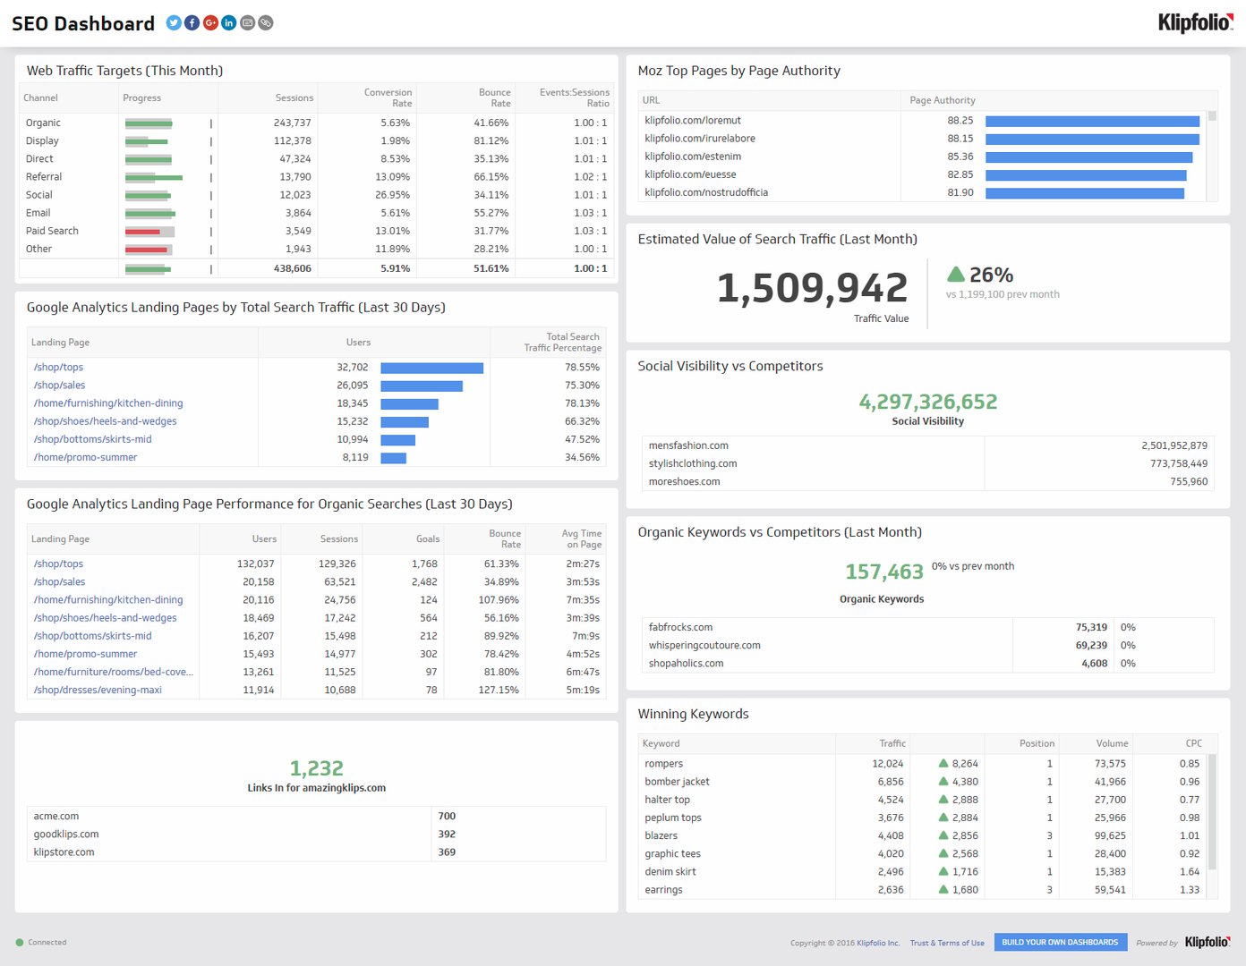Open /shop/sales link in Organic Searches table
1246x966 pixels.
point(59,581)
